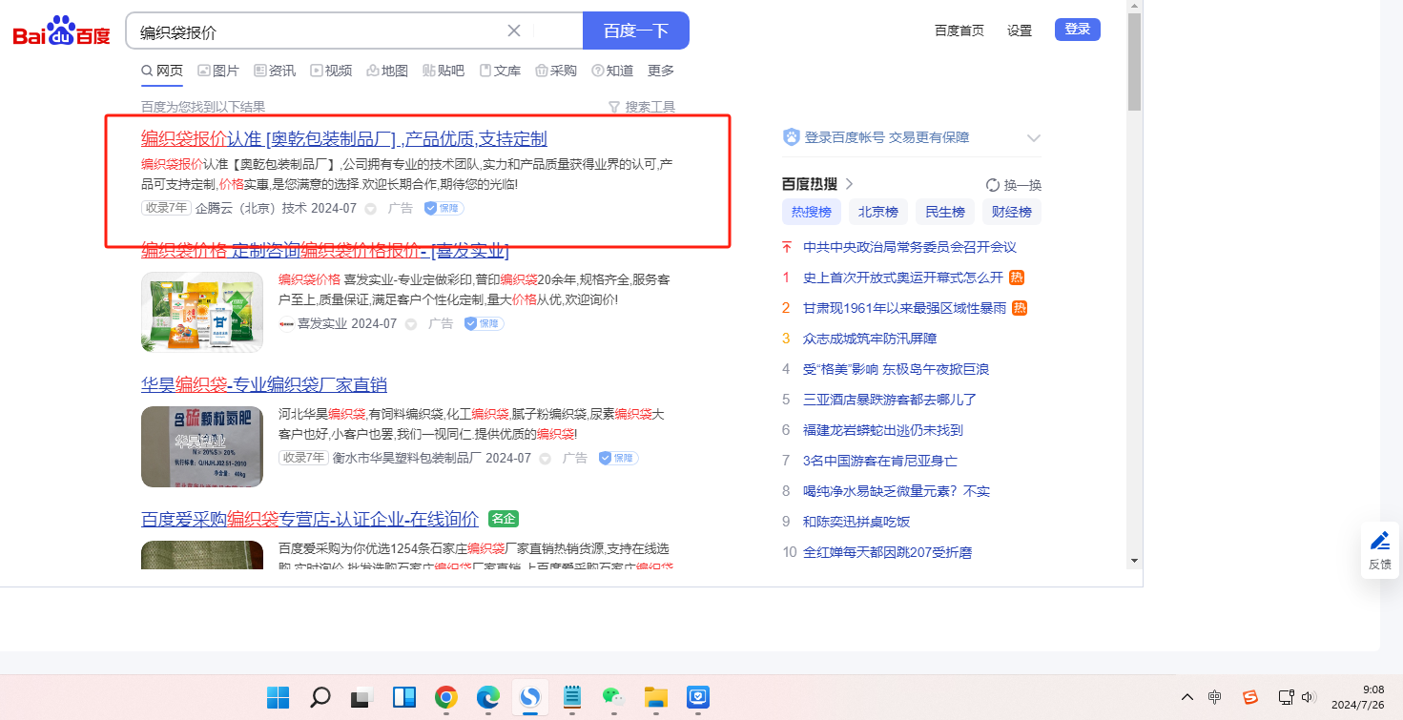This screenshot has width=1403, height=720.
Task: Click the 登录 login button
Action: [x=1077, y=30]
